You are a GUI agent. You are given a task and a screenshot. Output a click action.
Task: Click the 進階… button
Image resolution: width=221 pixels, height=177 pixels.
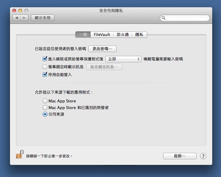[x=180, y=156]
